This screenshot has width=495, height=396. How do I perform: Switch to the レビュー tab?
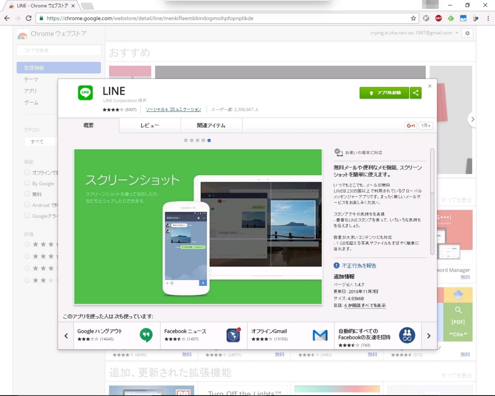[150, 125]
